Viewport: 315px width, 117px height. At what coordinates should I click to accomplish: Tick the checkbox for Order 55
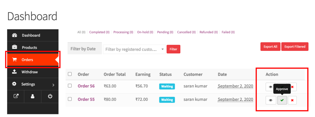click(70, 99)
